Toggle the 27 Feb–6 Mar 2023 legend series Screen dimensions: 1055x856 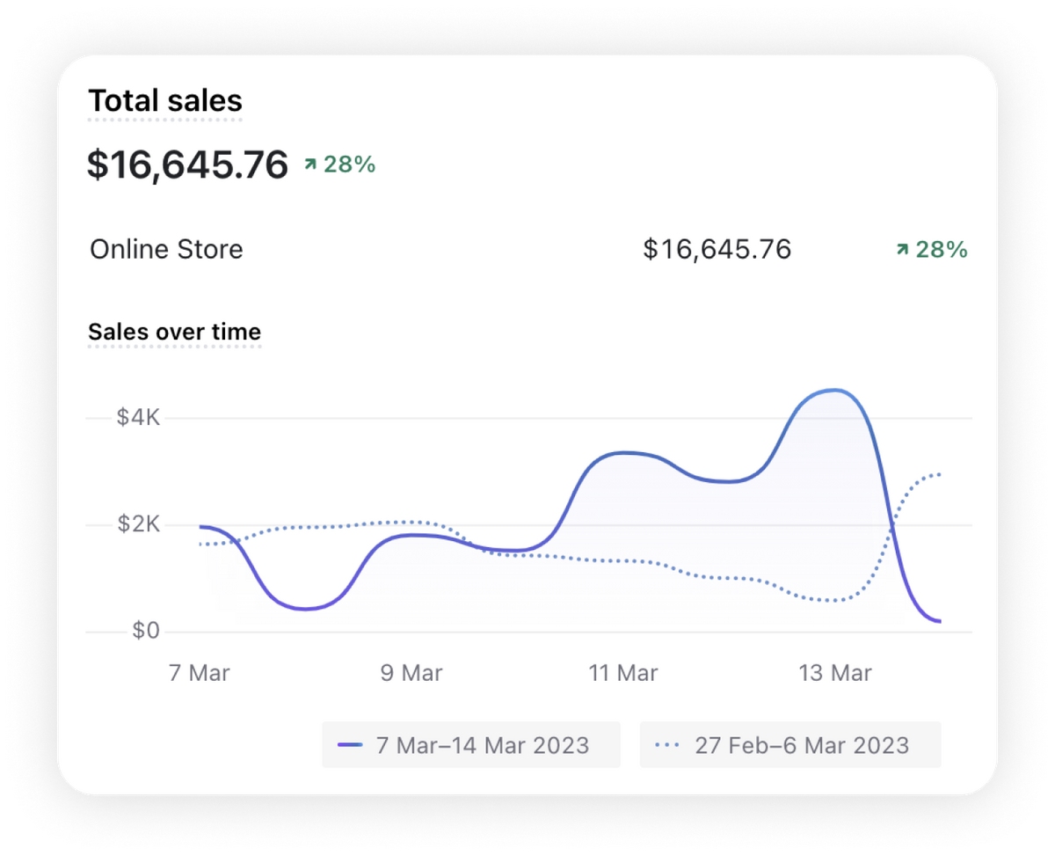click(789, 745)
